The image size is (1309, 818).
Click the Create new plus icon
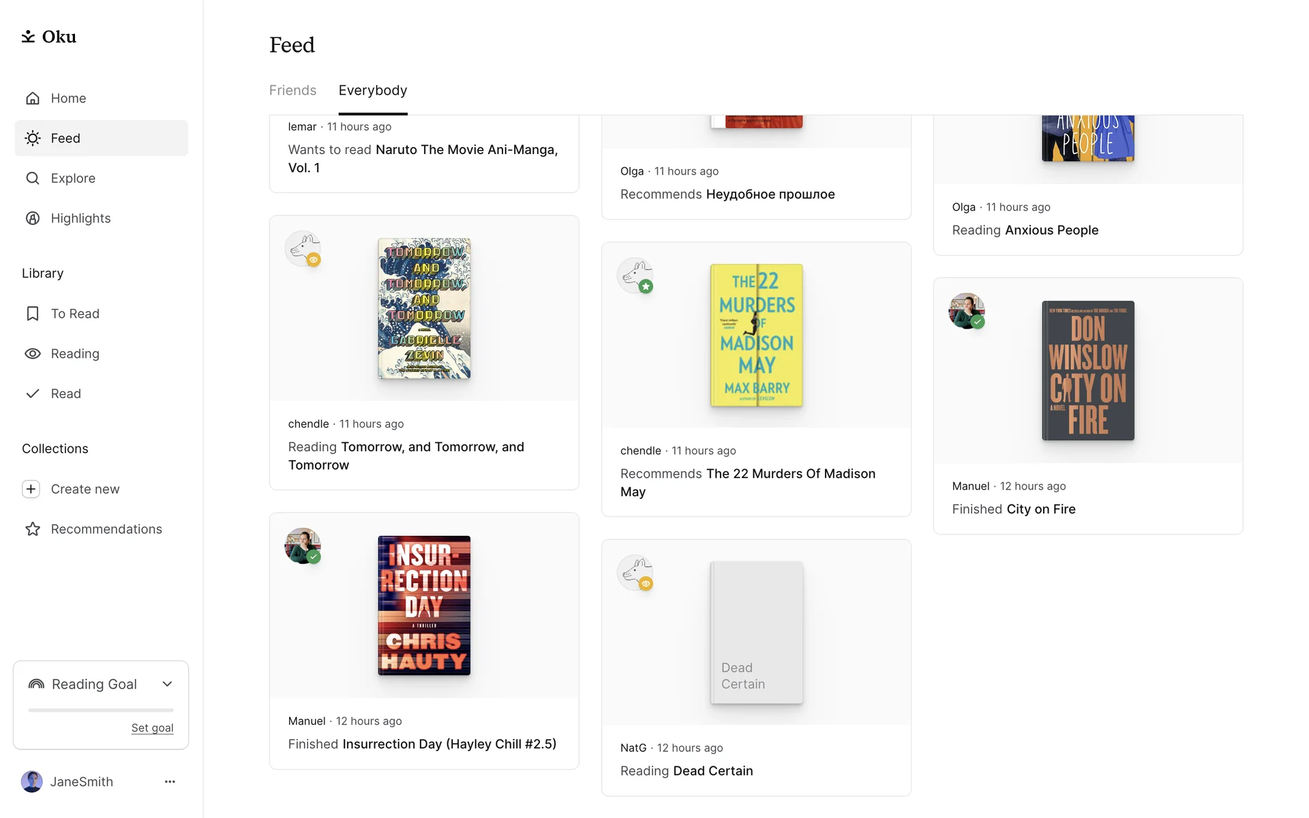pyautogui.click(x=31, y=489)
